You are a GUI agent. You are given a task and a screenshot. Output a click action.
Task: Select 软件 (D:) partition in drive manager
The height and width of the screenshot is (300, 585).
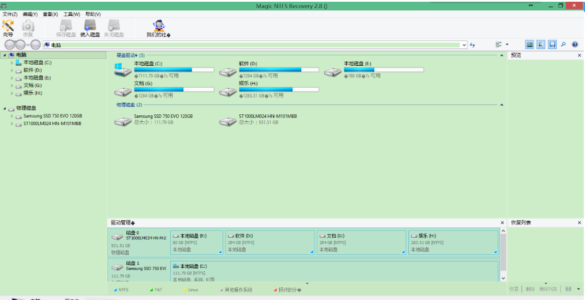270,242
